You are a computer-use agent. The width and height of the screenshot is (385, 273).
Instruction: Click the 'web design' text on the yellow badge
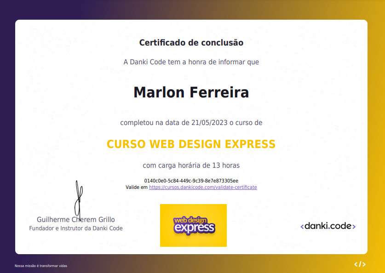193,220
